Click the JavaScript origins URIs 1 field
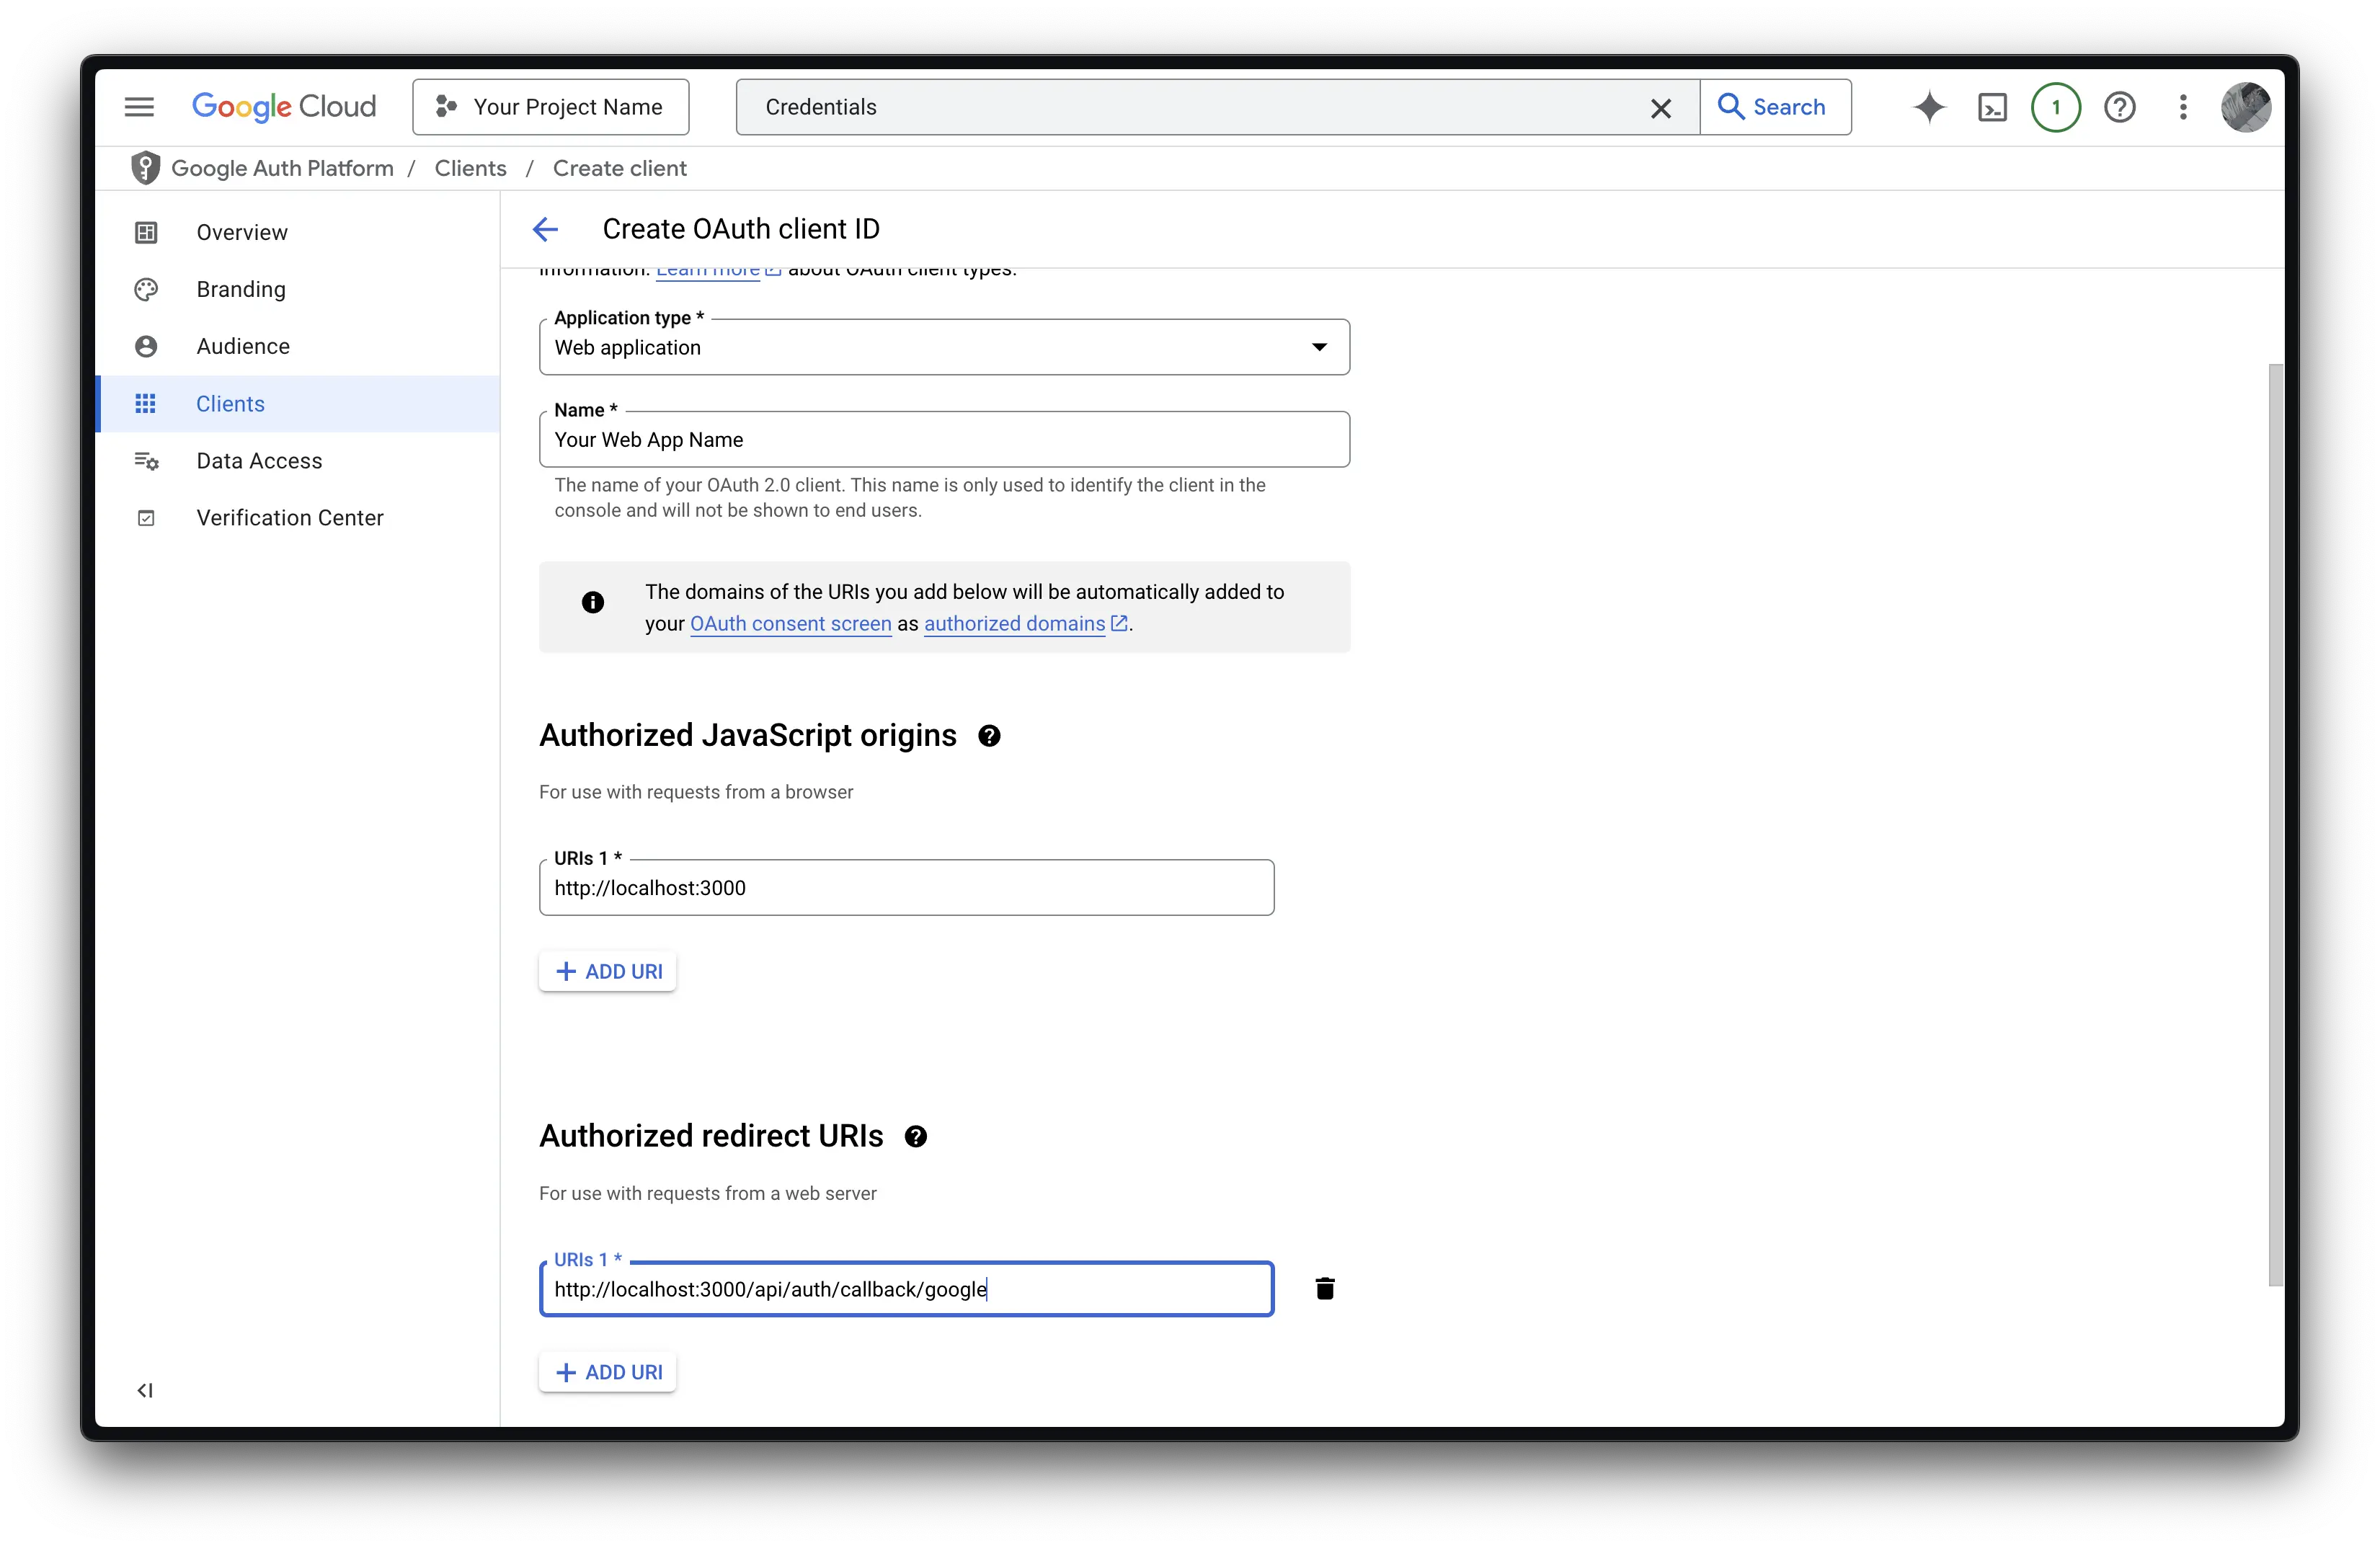Screen dimensions: 2380x1548 point(906,888)
